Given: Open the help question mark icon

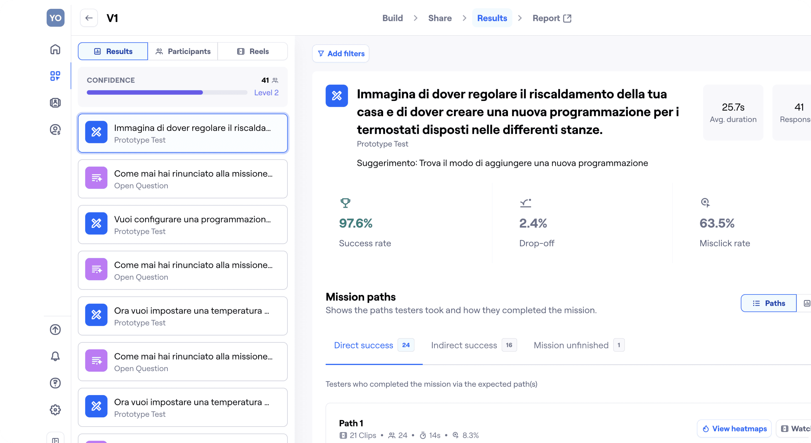Looking at the screenshot, I should point(55,383).
